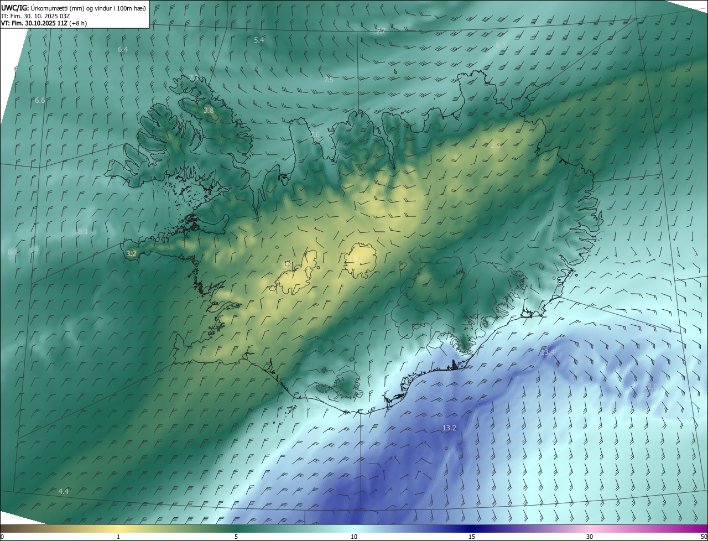This screenshot has width=708, height=541.
Task: Click the 3.2 value label on the map
Action: point(131,253)
